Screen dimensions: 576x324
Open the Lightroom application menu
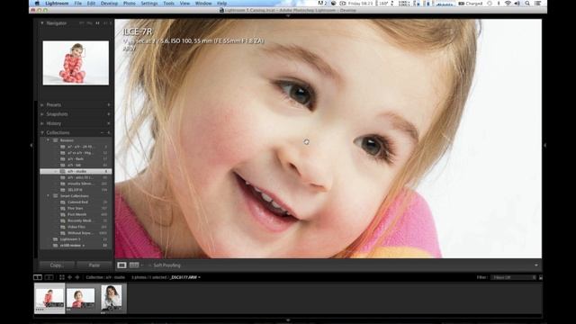[57, 4]
